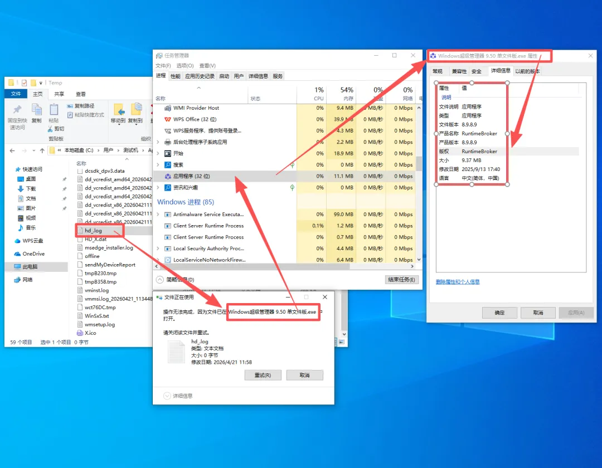Switch to the Share (共享) ribbon tab
This screenshot has height=468, width=602.
[59, 94]
